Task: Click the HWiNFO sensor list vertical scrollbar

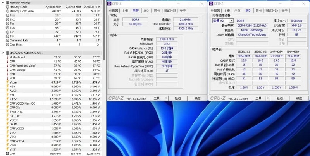Action: tap(104, 30)
